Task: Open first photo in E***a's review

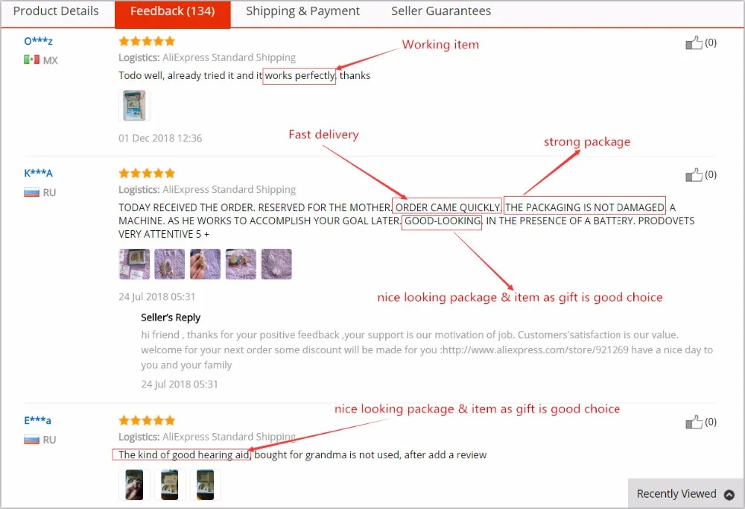Action: tap(134, 484)
